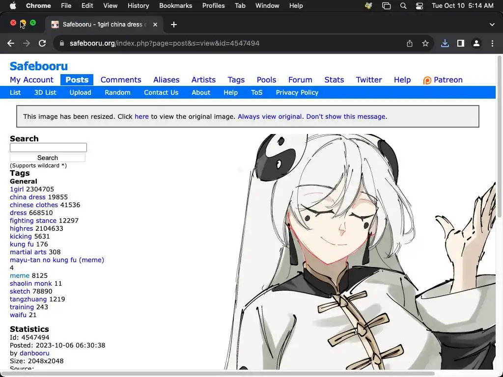This screenshot has height=377, width=503.
Task: Open the Stats page
Action: tap(334, 80)
